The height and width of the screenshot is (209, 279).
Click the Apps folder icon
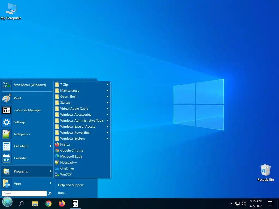7,184
